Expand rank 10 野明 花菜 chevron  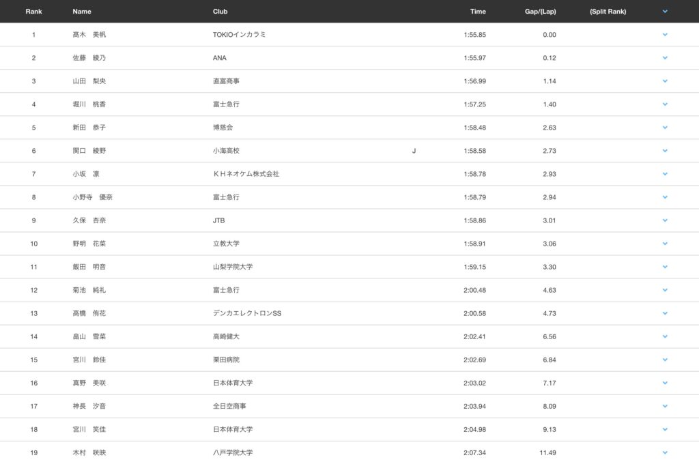(665, 244)
